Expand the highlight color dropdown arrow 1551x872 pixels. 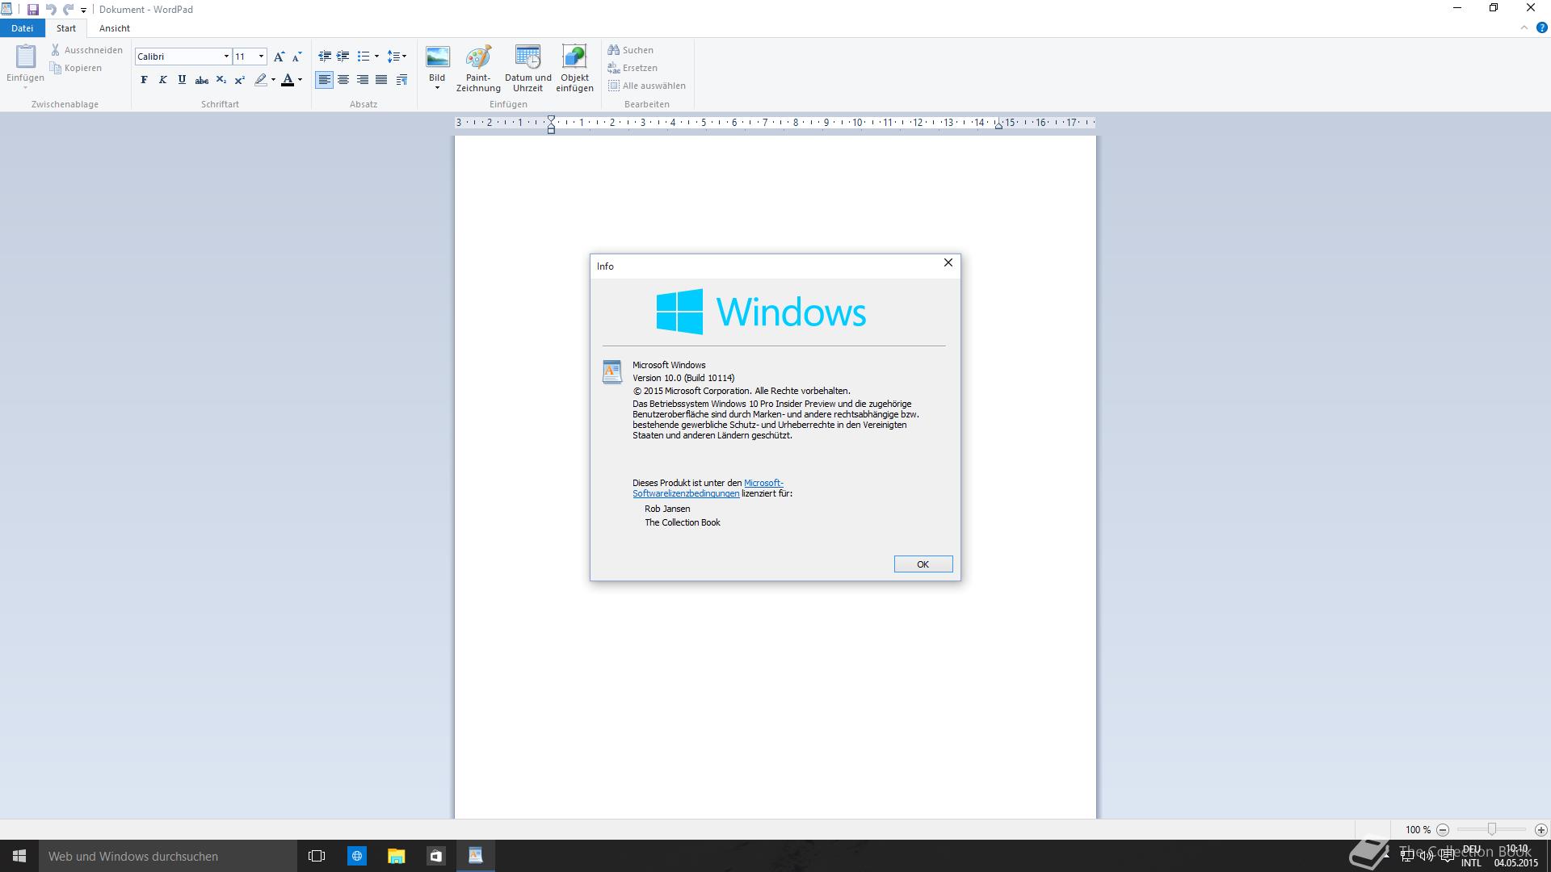pyautogui.click(x=273, y=80)
